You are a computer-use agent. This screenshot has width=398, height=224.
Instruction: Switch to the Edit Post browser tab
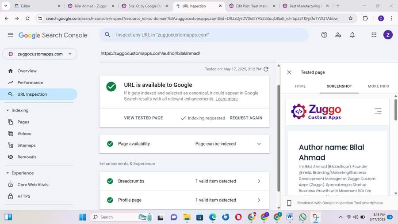point(252,6)
